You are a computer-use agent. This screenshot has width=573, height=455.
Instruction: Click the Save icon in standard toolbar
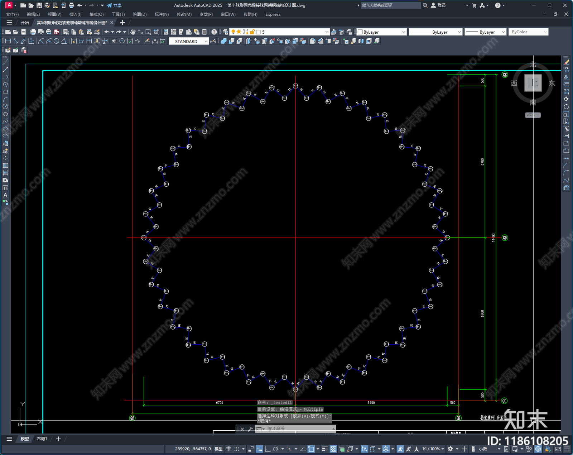(x=23, y=32)
